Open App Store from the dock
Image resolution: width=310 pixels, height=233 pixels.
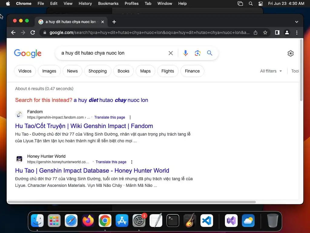pyautogui.click(x=122, y=221)
